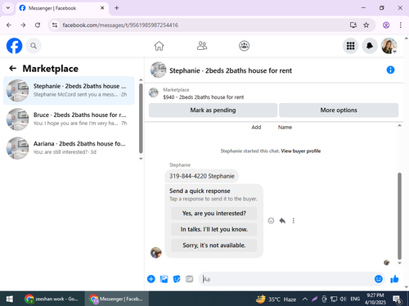
Task: Open the Facebook home logo
Action: click(14, 46)
